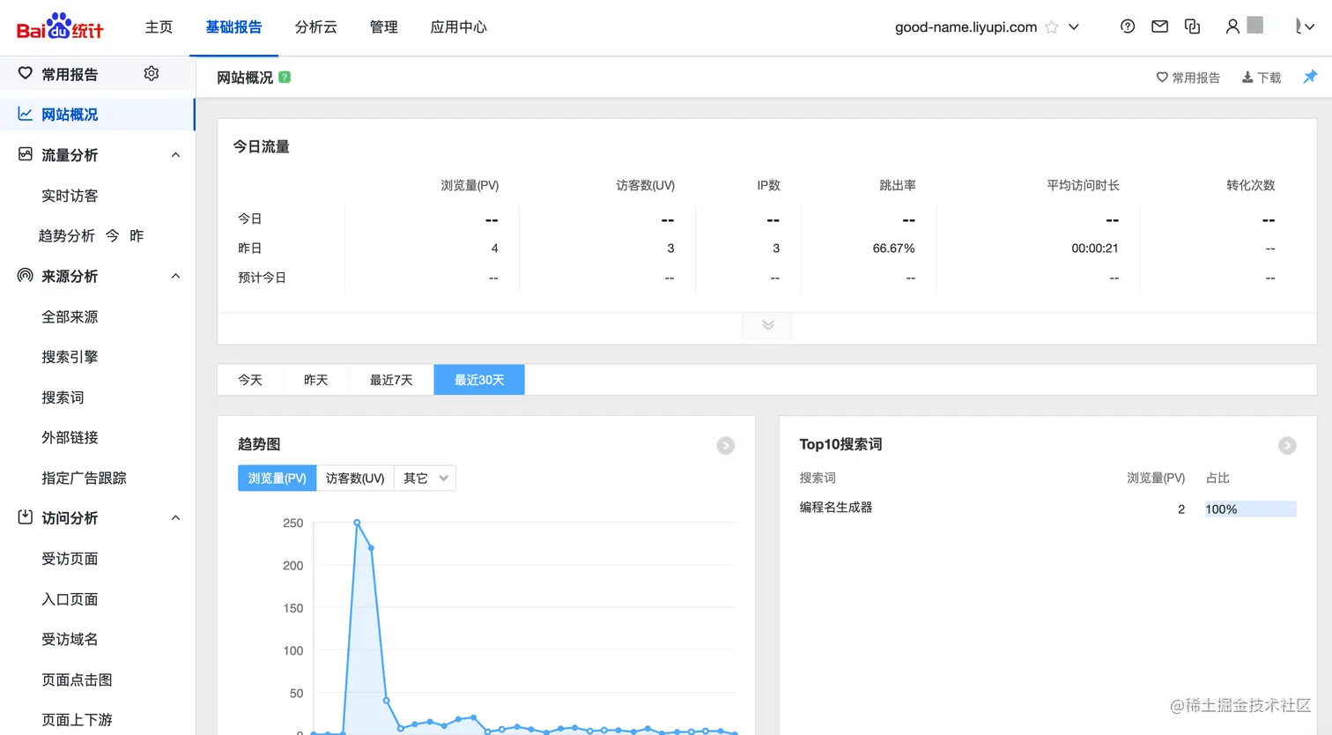Open the 常用报告 settings gear icon
This screenshot has width=1332, height=735.
click(151, 74)
